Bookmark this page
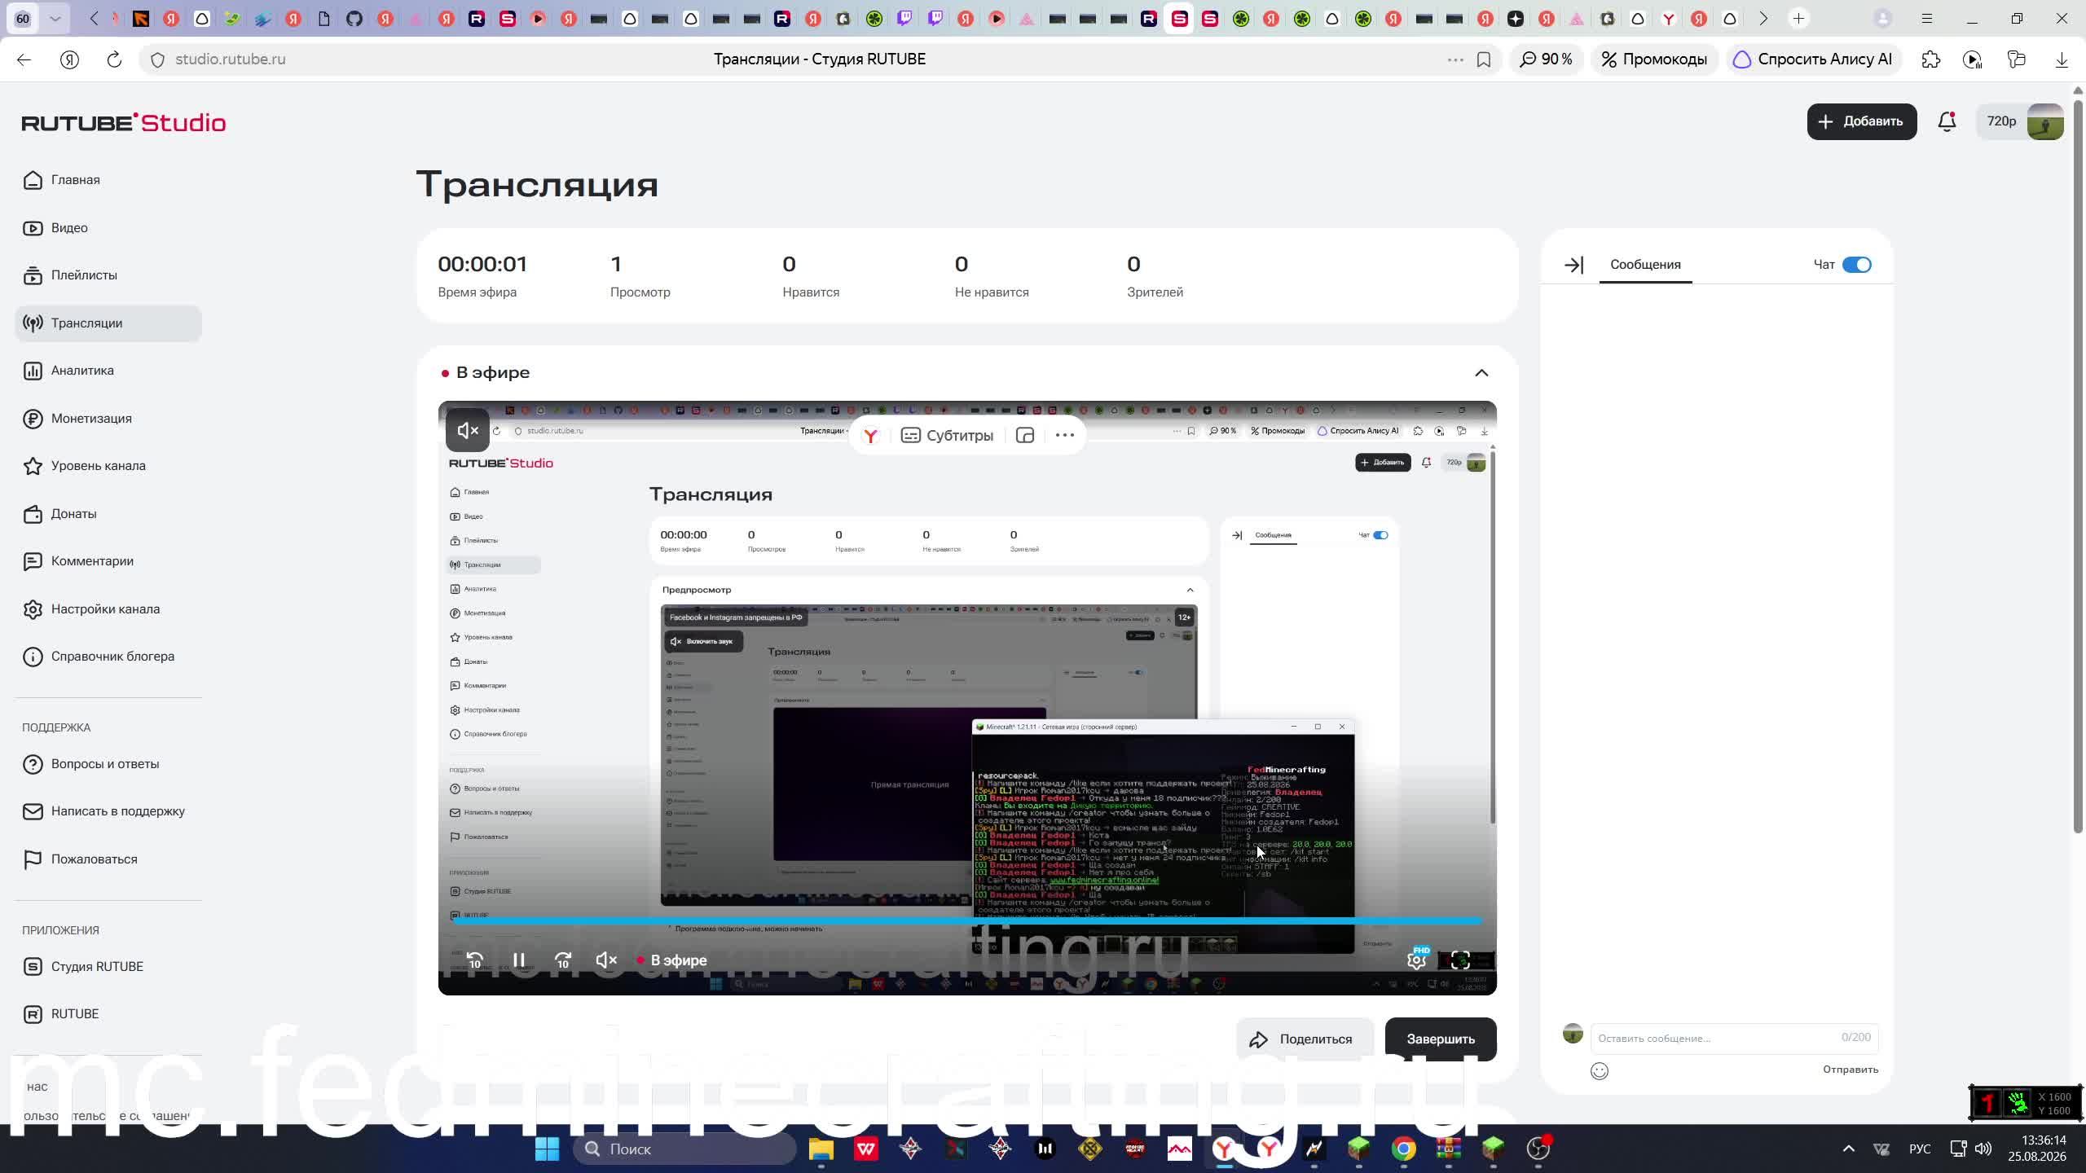Screen dimensions: 2086x1173 coord(1484,59)
